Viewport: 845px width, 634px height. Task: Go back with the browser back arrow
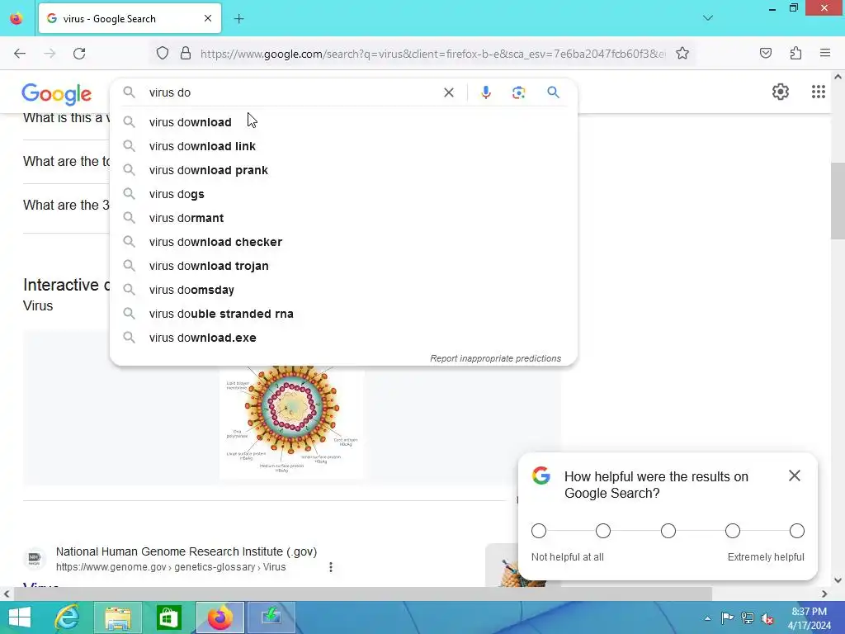coord(20,54)
